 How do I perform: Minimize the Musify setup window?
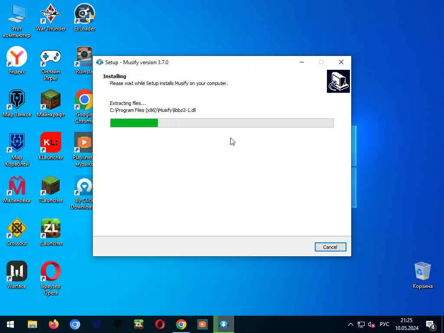(x=302, y=62)
